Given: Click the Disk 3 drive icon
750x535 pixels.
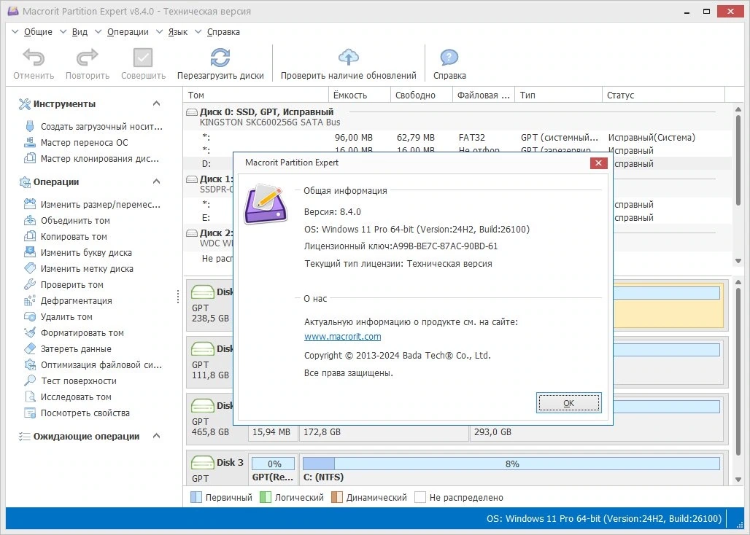Looking at the screenshot, I should tap(202, 462).
